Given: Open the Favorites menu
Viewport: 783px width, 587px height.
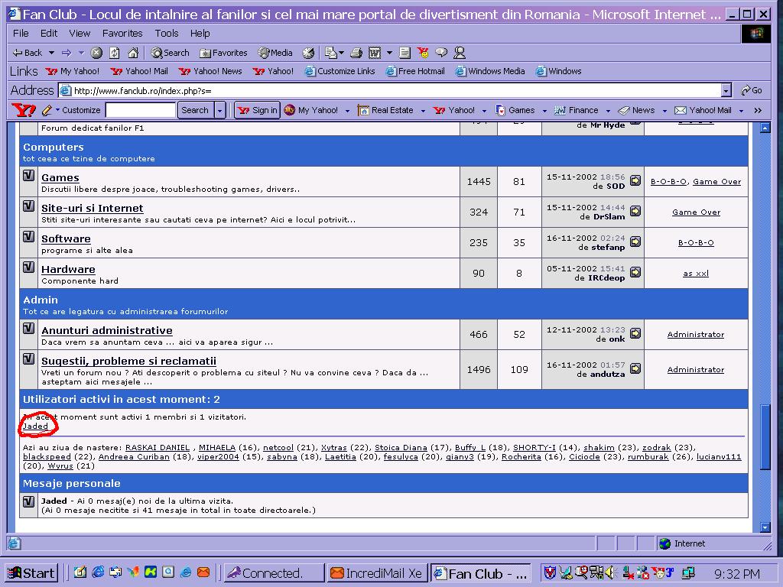Looking at the screenshot, I should tap(122, 34).
